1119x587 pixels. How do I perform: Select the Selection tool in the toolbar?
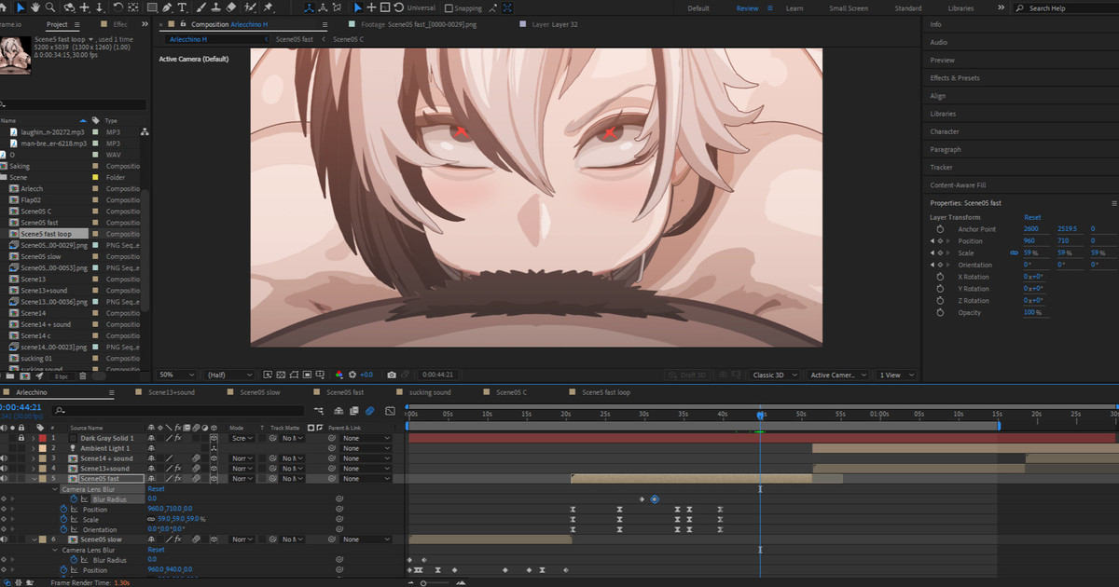pos(21,7)
